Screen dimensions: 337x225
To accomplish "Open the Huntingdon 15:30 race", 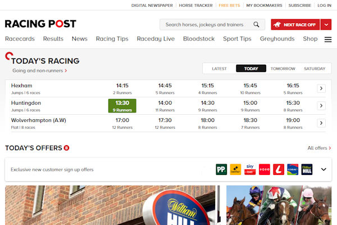I will pyautogui.click(x=293, y=106).
